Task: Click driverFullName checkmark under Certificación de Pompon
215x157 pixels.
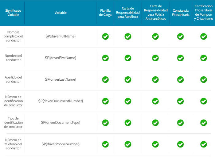Action: click(203, 36)
